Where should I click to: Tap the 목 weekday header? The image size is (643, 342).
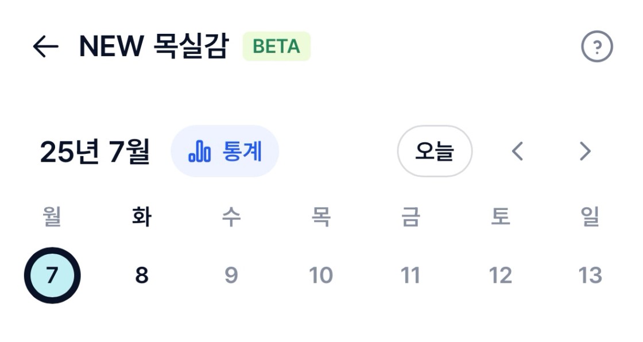click(x=321, y=216)
